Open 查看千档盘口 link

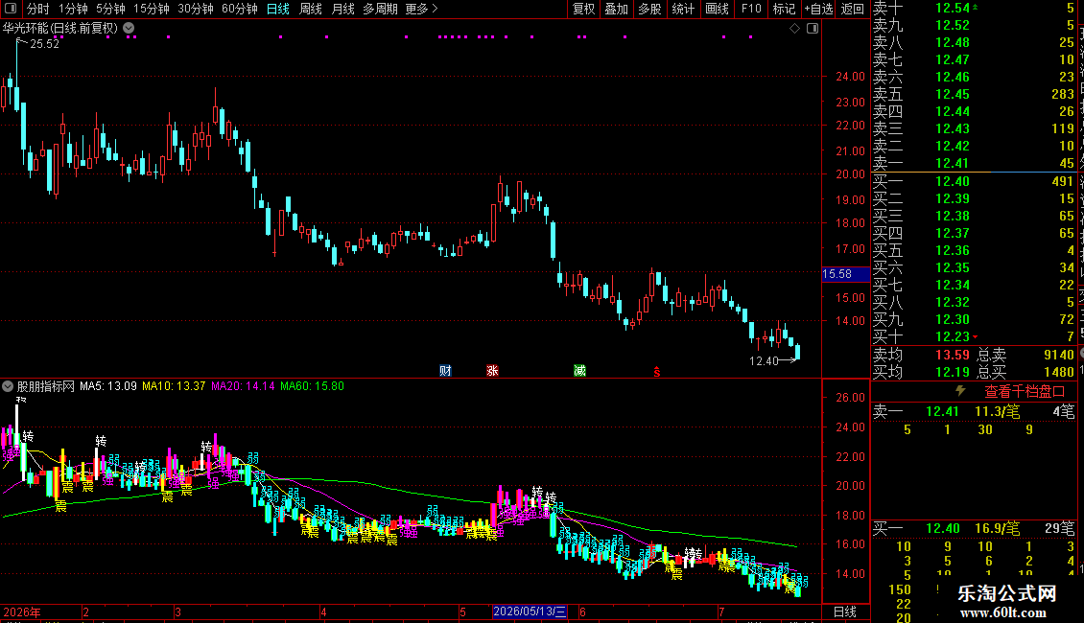click(x=1025, y=392)
